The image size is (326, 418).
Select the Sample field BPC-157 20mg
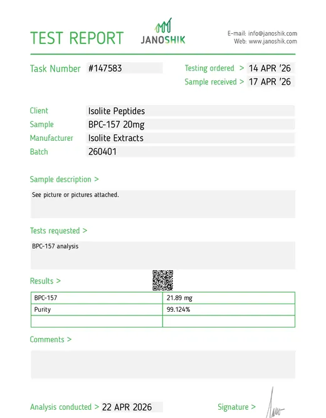point(191,124)
